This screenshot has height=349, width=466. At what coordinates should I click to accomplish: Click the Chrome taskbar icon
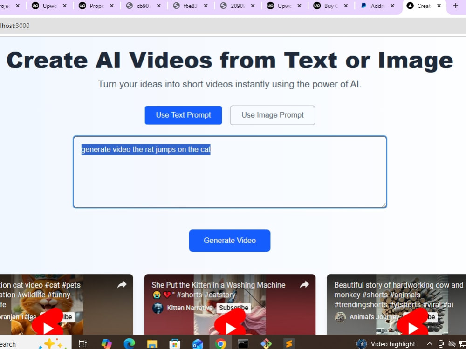click(x=220, y=344)
